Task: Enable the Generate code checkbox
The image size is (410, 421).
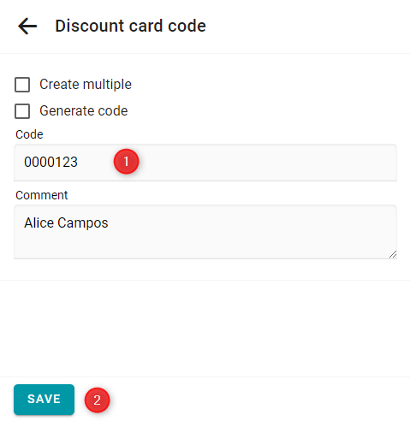Action: [22, 111]
